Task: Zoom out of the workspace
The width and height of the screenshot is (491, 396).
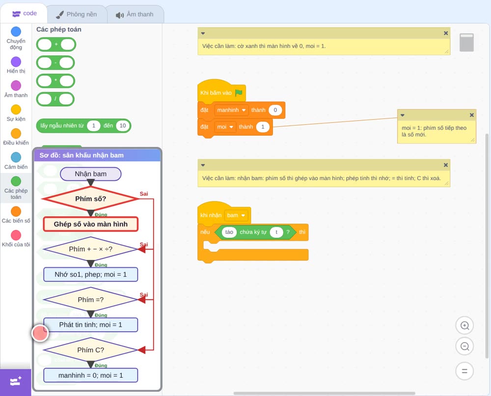Action: pos(464,346)
